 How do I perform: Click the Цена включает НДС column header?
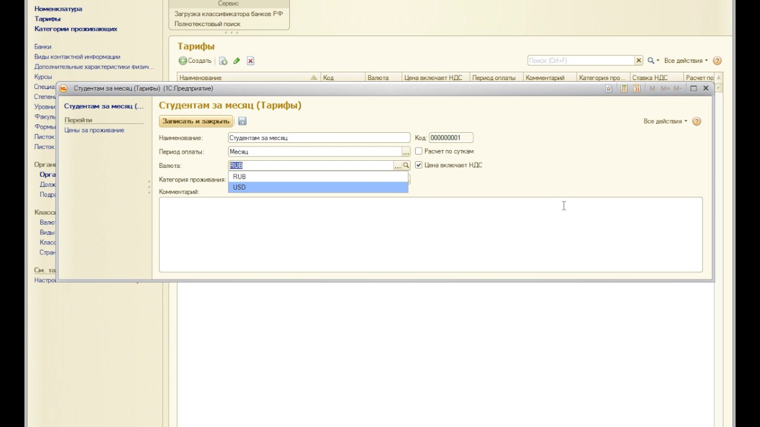point(435,78)
